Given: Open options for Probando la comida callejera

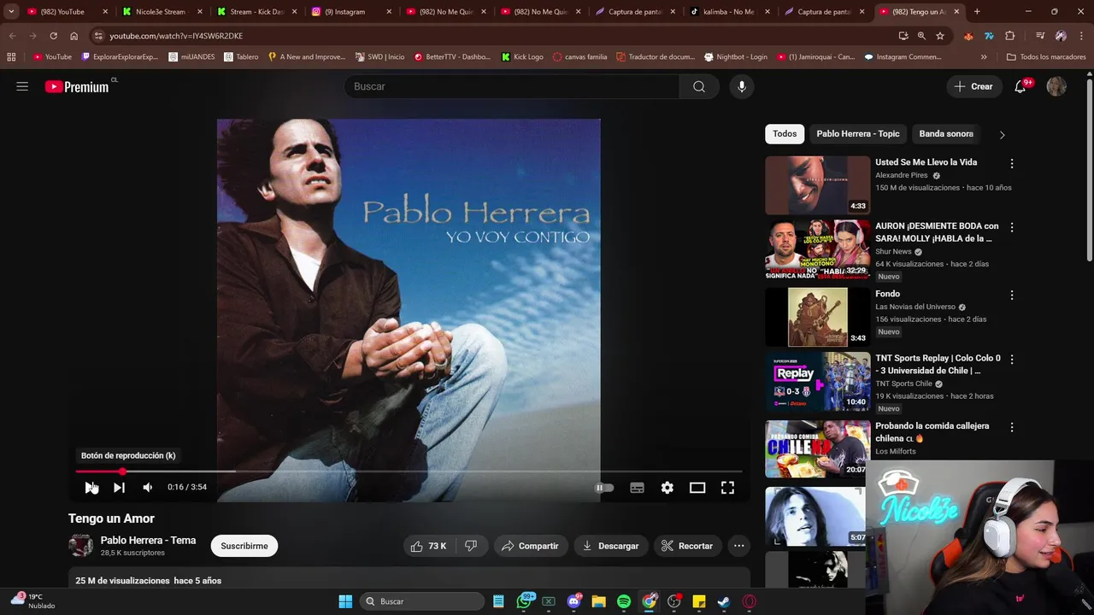Looking at the screenshot, I should 1012,426.
